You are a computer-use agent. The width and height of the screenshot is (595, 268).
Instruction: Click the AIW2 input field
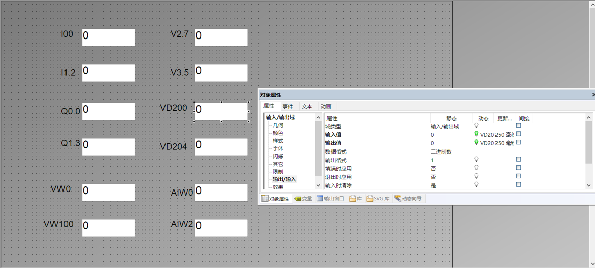pos(221,228)
